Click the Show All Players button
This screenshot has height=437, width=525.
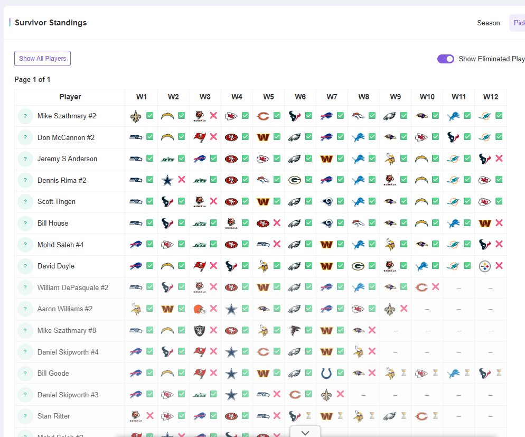coord(42,58)
